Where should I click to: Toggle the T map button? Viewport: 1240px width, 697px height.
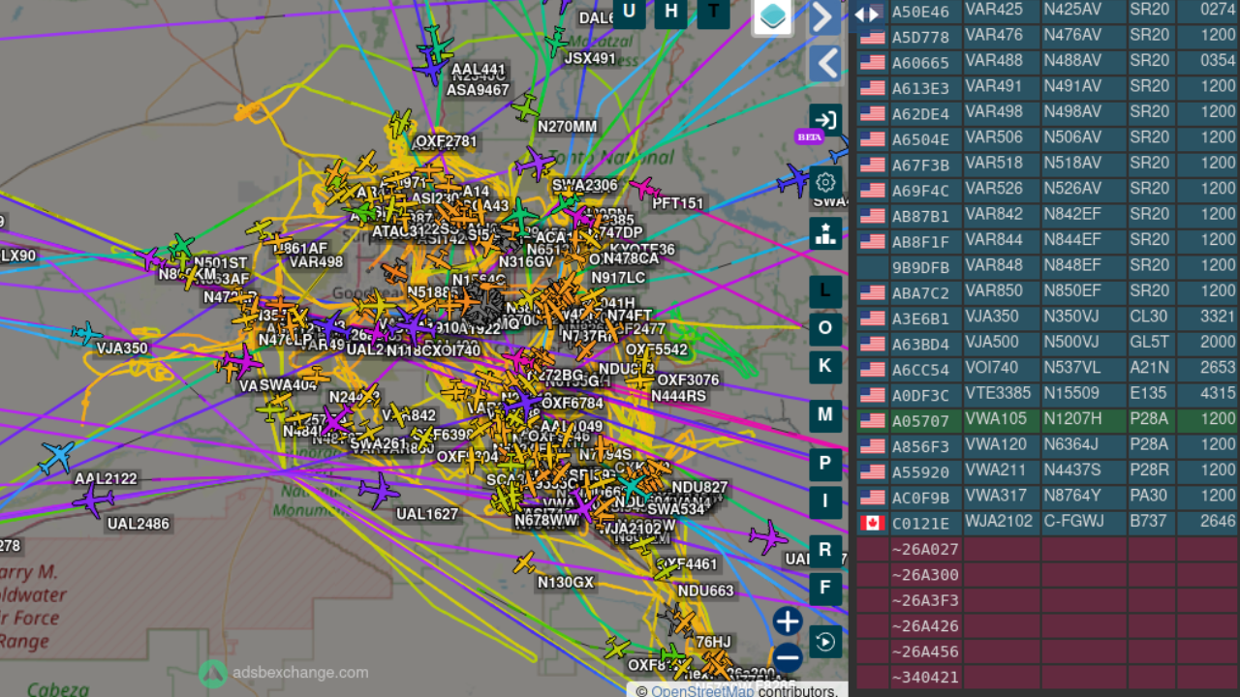coord(714,12)
